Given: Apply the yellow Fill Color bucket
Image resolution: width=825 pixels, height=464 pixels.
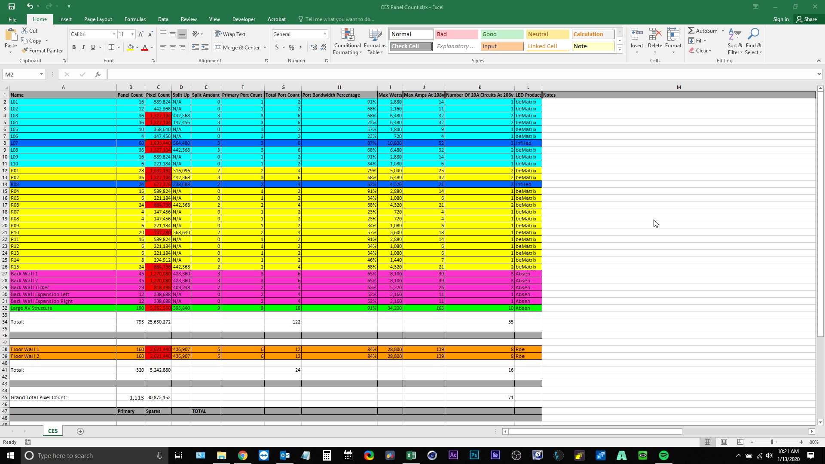Looking at the screenshot, I should [130, 47].
